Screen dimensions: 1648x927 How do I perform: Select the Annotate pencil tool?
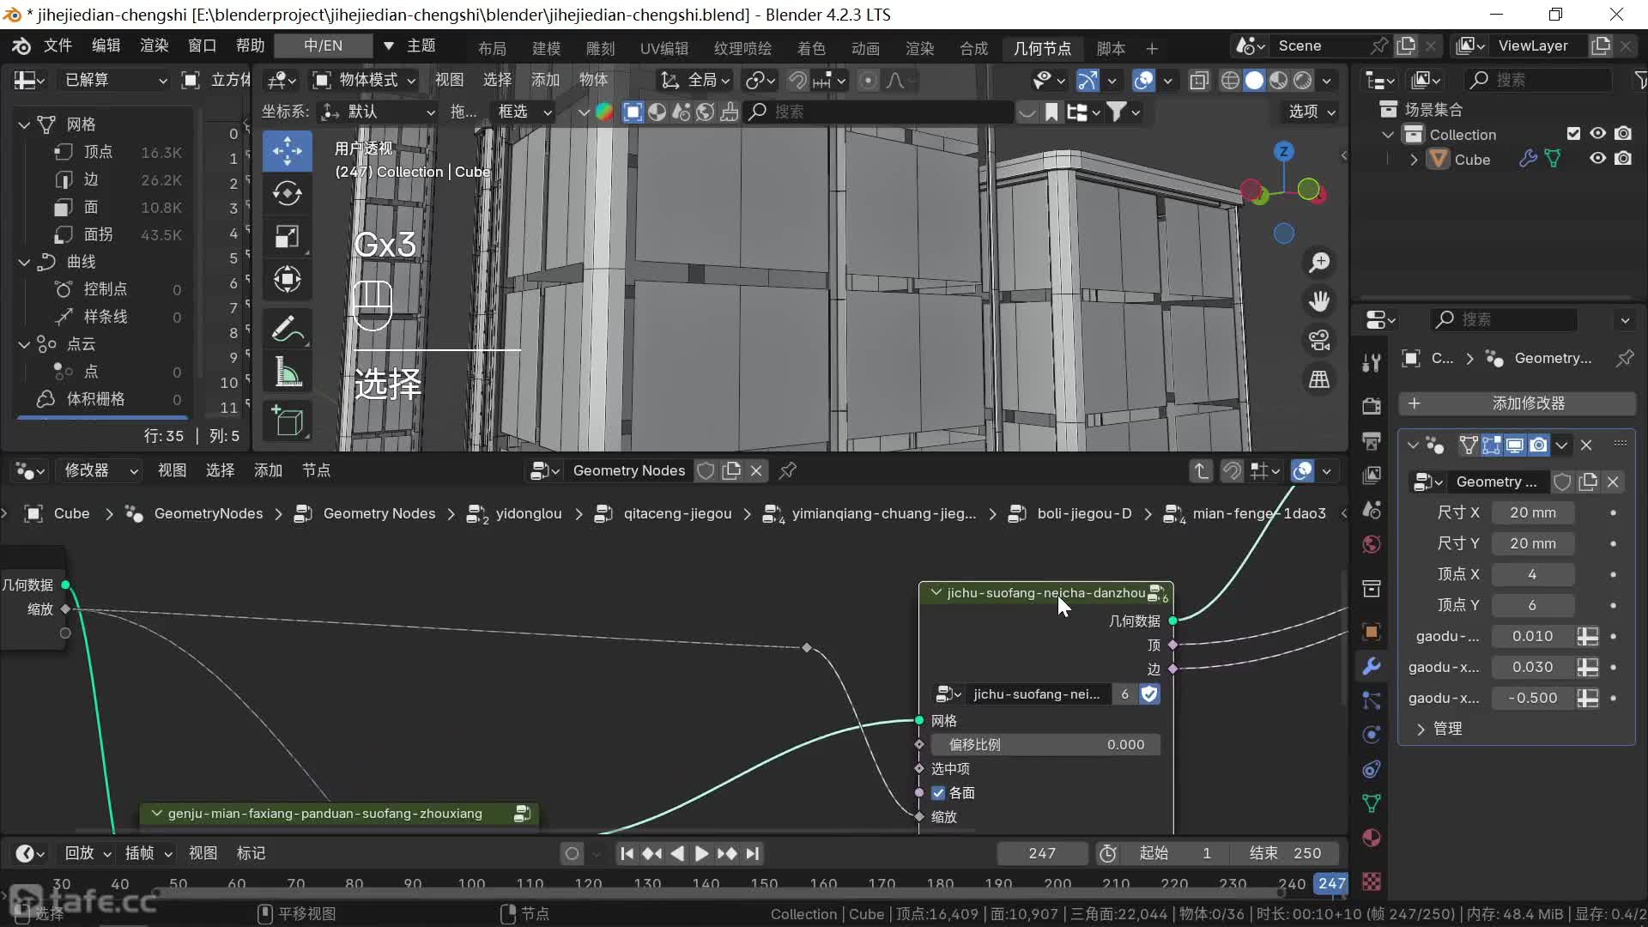(287, 329)
